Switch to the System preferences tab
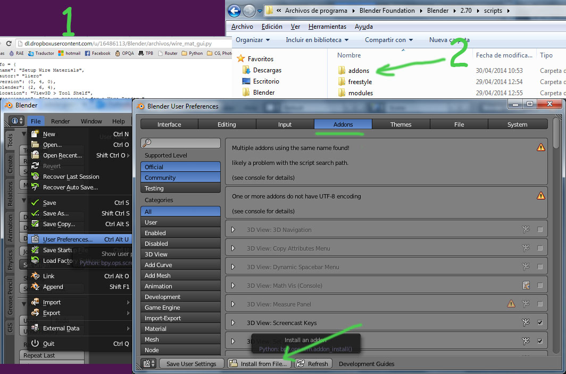The image size is (566, 374). [x=517, y=124]
